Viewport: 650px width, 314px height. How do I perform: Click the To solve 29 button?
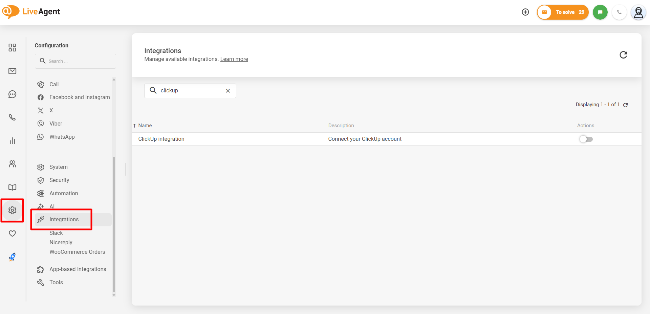(x=563, y=12)
